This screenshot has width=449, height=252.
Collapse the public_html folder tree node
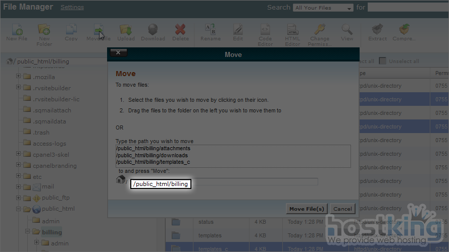(19, 209)
